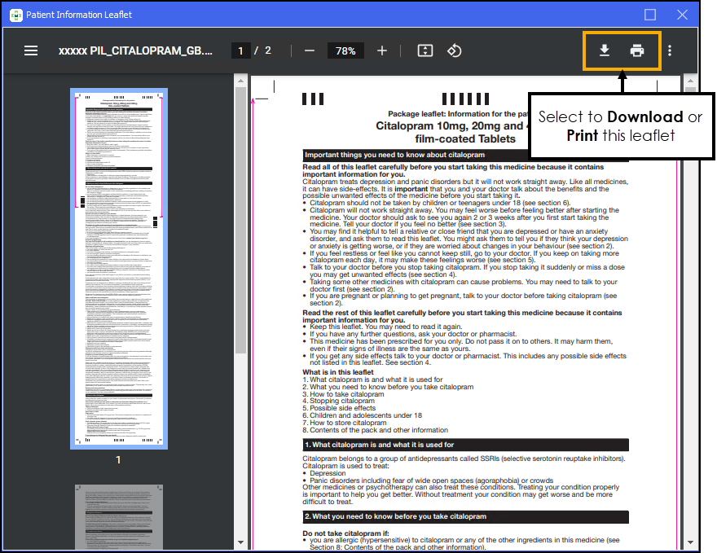This screenshot has height=553, width=717.
Task: Click the Patient Information Leaflet app icon
Action: click(15, 15)
